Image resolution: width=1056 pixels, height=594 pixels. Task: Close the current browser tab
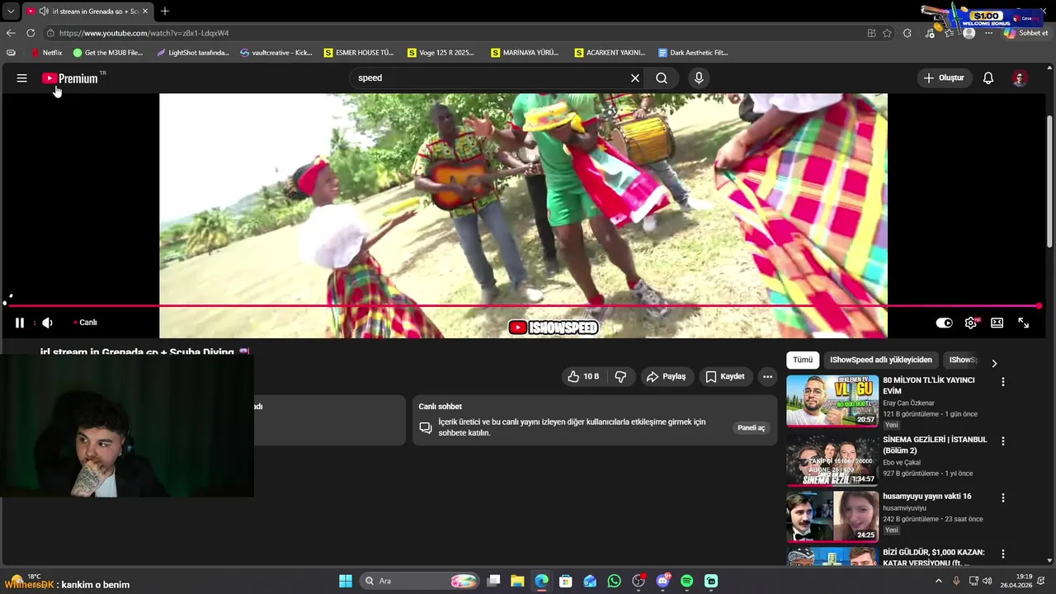145,11
